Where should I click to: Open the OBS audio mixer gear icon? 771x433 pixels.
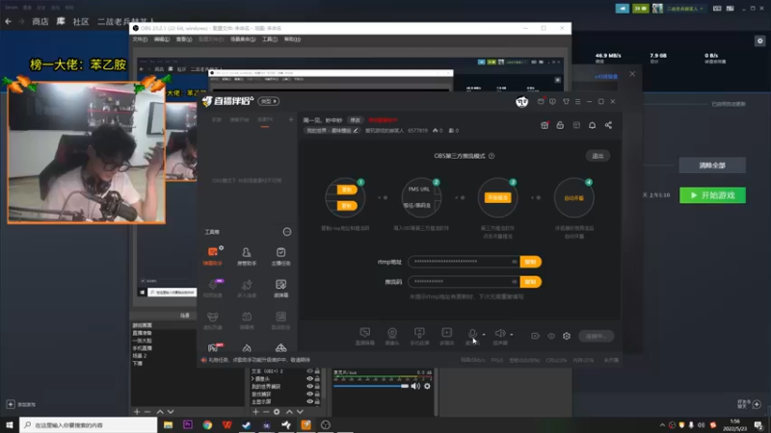click(427, 387)
